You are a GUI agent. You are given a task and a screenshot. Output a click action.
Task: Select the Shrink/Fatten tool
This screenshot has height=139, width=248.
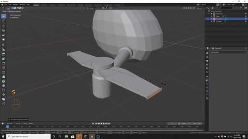tap(3, 95)
